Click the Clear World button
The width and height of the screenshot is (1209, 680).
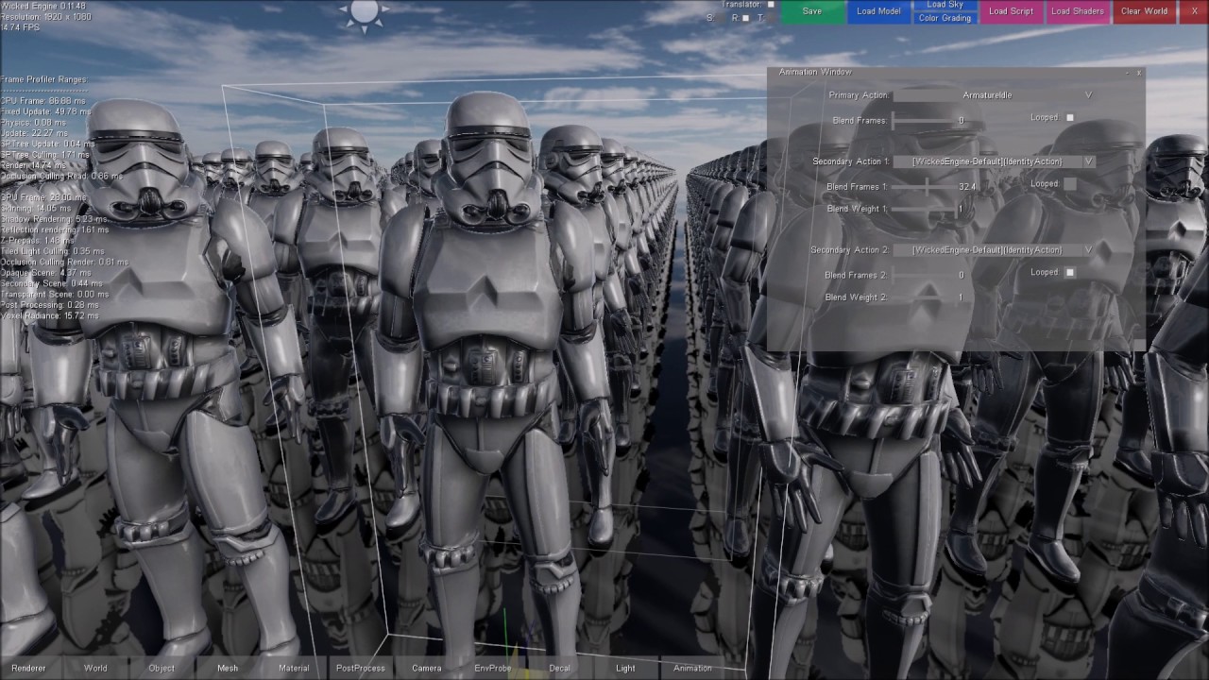pos(1144,11)
